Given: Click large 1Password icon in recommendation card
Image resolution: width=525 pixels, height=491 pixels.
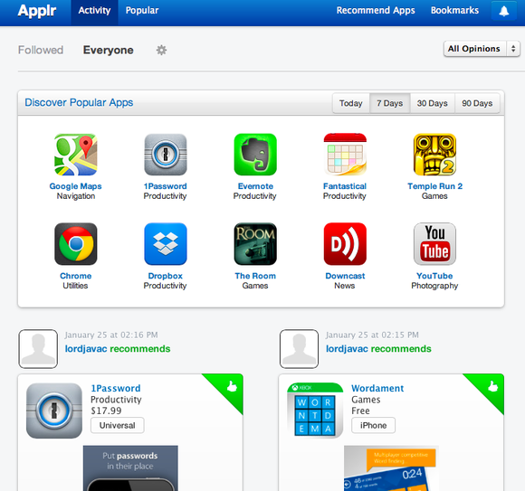Looking at the screenshot, I should pyautogui.click(x=54, y=411).
